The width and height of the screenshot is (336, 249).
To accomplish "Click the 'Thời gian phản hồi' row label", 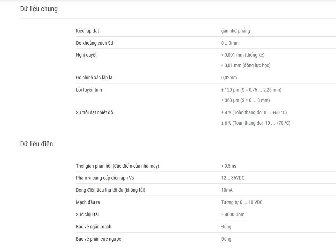I will (x=117, y=166).
